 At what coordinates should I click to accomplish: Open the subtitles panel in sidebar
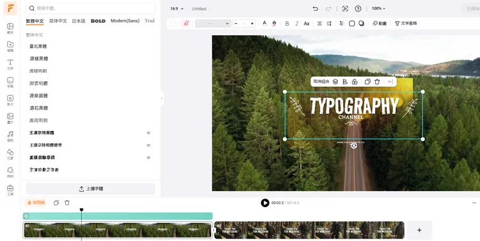coord(10,82)
